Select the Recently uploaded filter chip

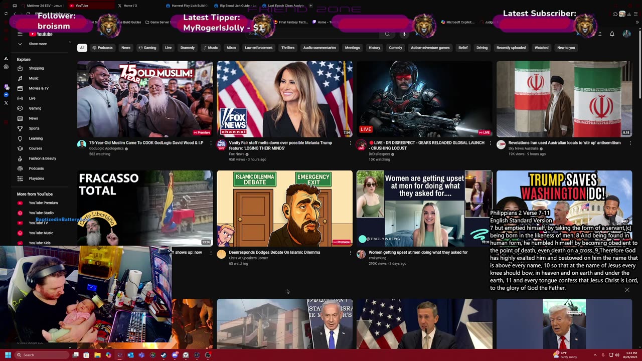click(511, 48)
